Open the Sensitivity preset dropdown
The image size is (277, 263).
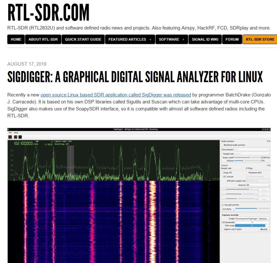228,209
